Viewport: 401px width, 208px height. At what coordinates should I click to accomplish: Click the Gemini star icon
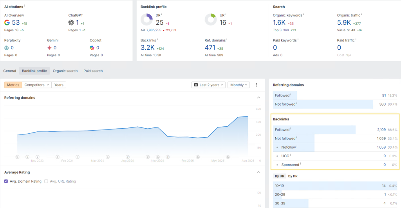(x=49, y=48)
